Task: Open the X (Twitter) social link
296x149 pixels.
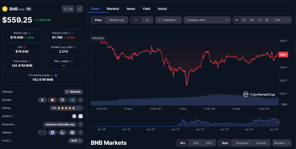Action: tap(42, 100)
